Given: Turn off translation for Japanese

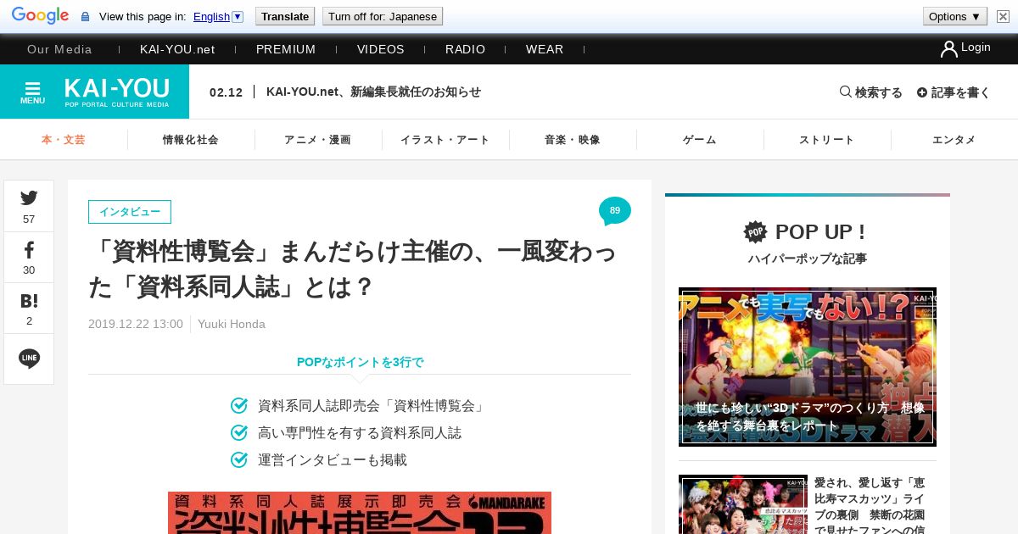Looking at the screenshot, I should tap(383, 16).
